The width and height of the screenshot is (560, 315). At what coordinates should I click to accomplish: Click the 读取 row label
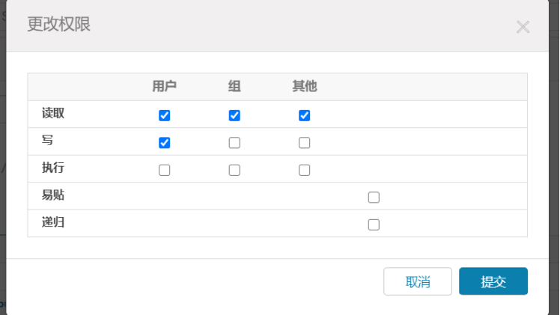53,114
